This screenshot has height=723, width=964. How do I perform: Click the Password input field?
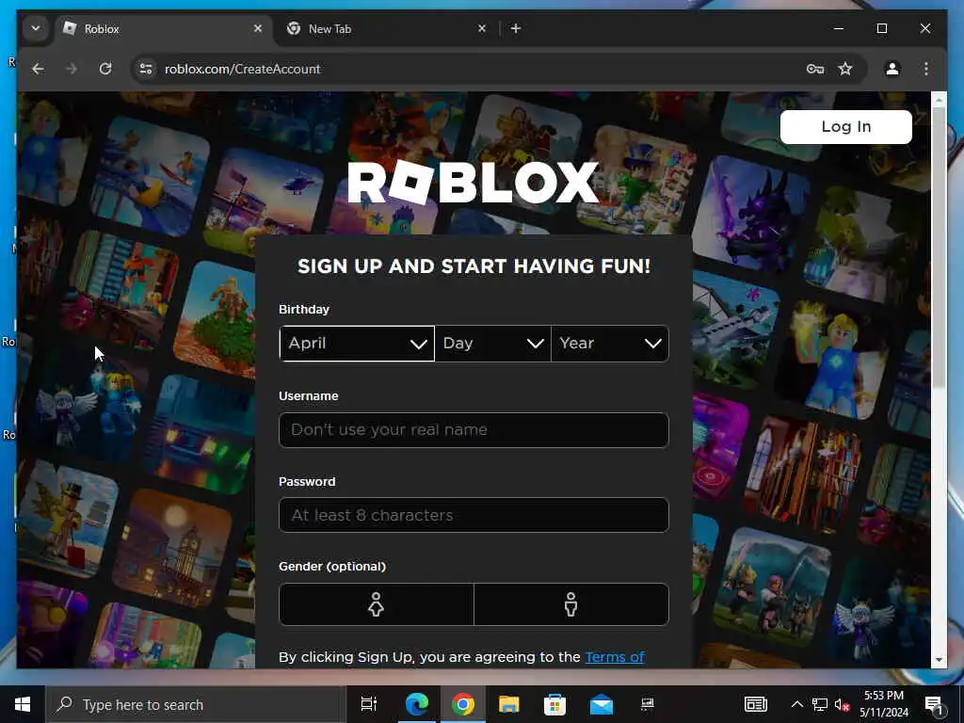click(474, 515)
